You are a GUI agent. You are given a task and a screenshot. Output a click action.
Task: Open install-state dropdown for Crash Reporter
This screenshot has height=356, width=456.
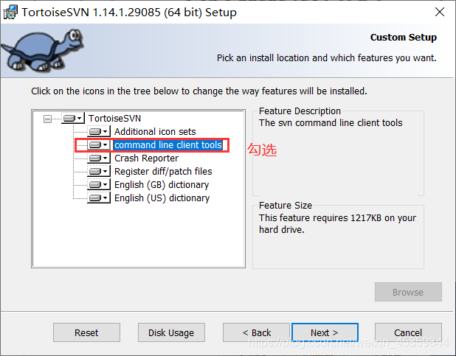tap(99, 158)
